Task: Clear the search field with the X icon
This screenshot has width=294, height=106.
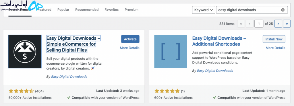Action: [x=283, y=10]
